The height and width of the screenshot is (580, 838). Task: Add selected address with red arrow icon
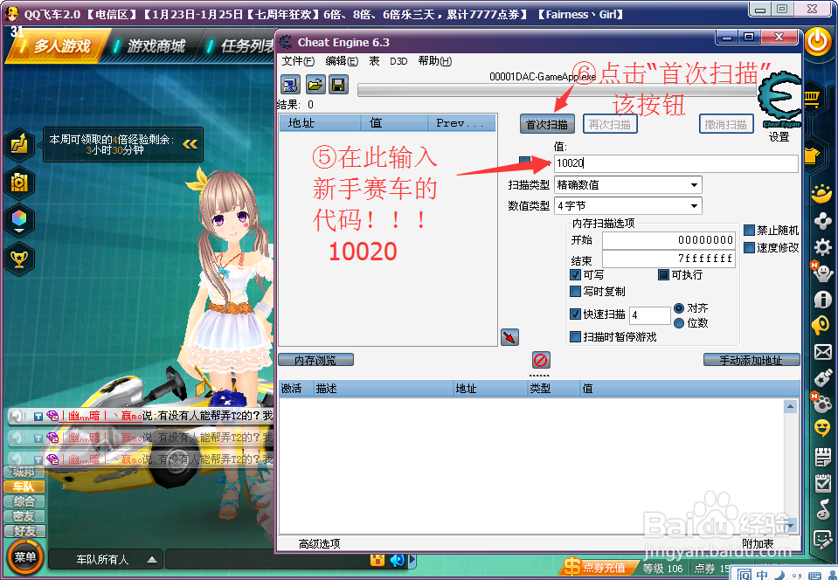click(509, 337)
